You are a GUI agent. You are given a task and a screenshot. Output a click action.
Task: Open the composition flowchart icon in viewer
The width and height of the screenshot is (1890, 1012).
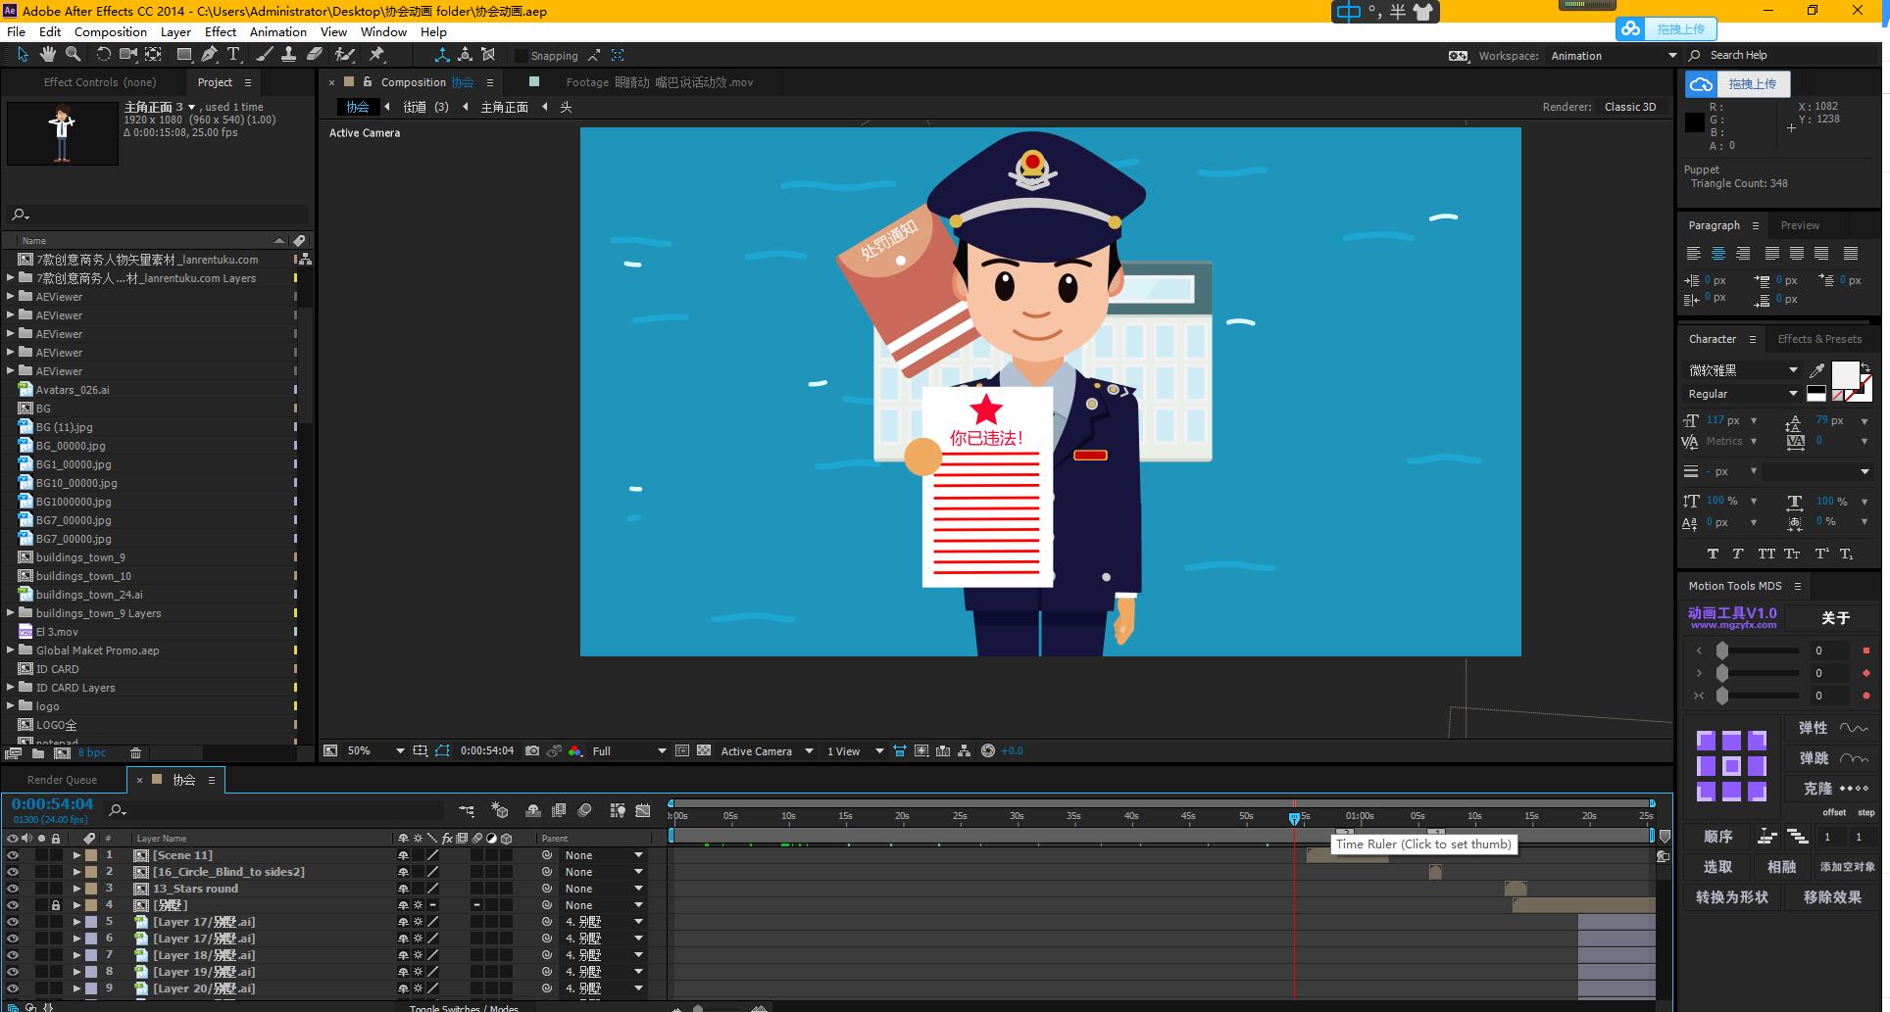(965, 750)
